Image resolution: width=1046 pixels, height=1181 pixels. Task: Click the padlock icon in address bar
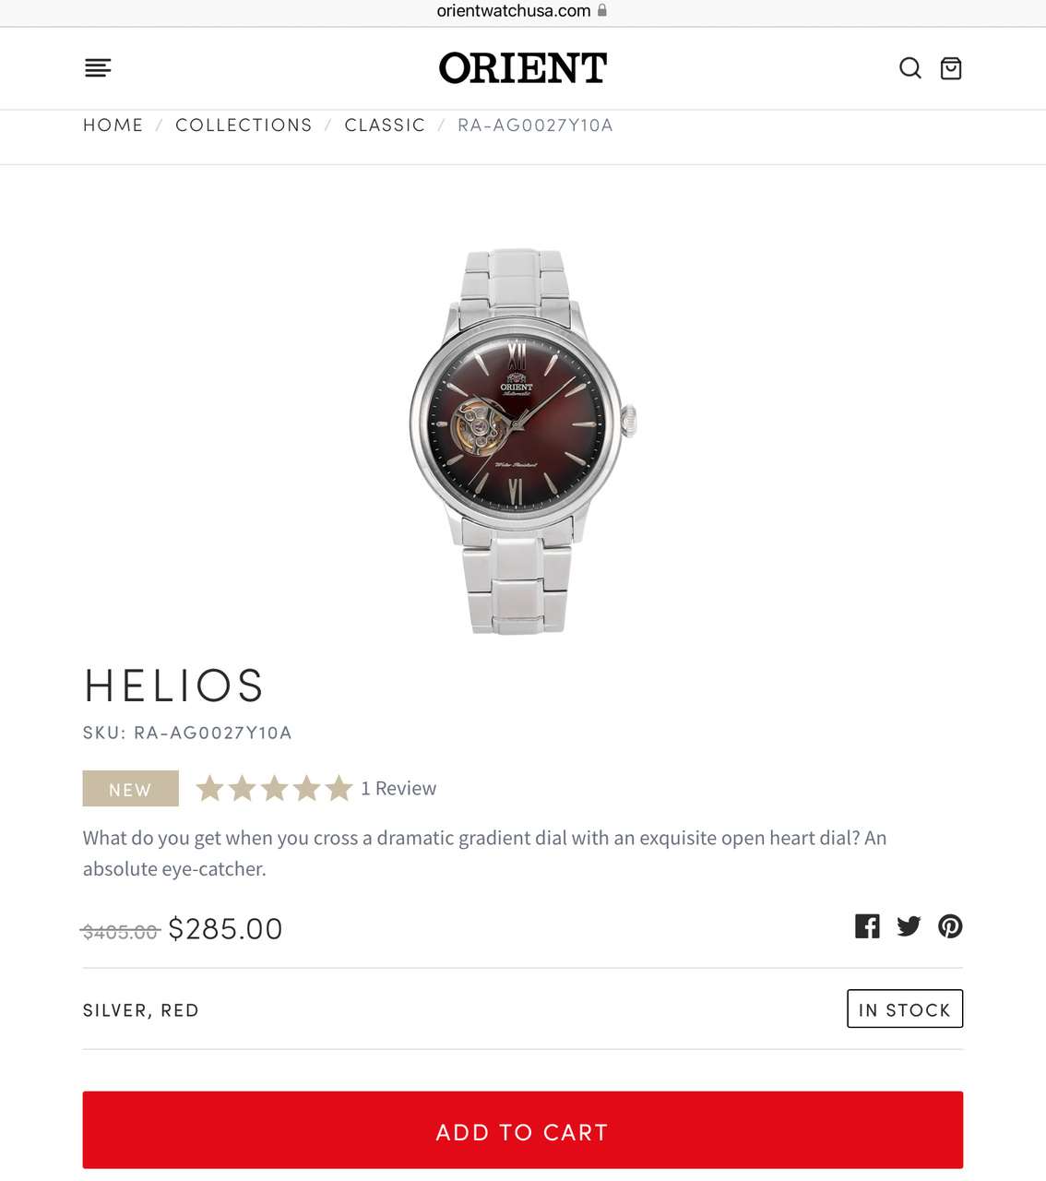pos(602,10)
